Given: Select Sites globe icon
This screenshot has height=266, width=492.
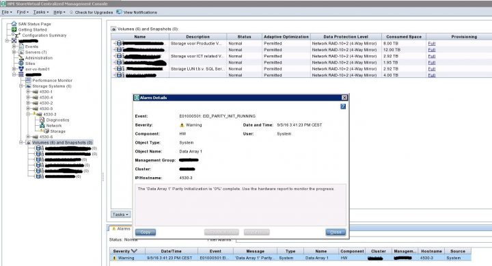Looking at the screenshot, I should click(21, 64).
